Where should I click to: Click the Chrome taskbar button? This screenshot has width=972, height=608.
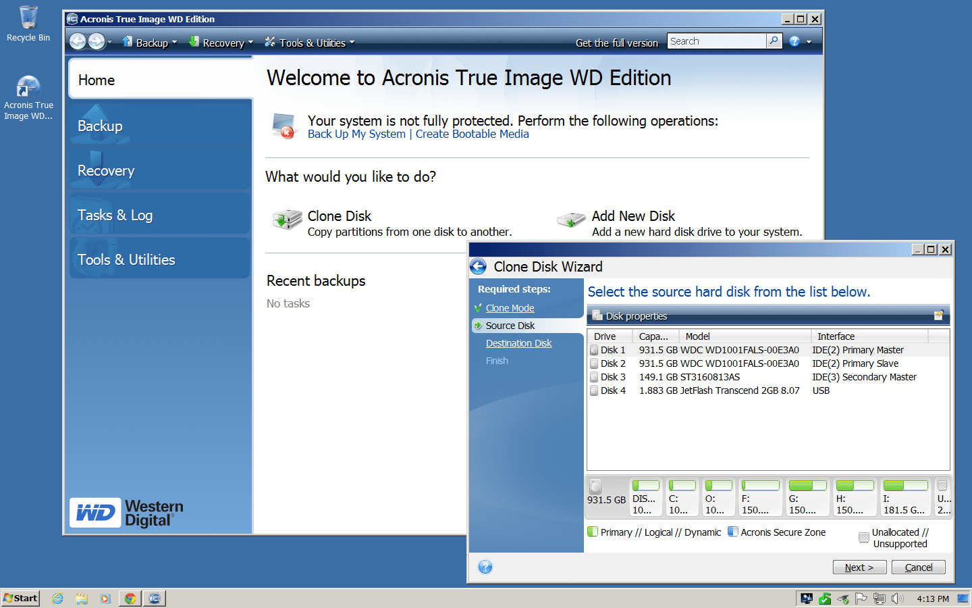tap(130, 598)
